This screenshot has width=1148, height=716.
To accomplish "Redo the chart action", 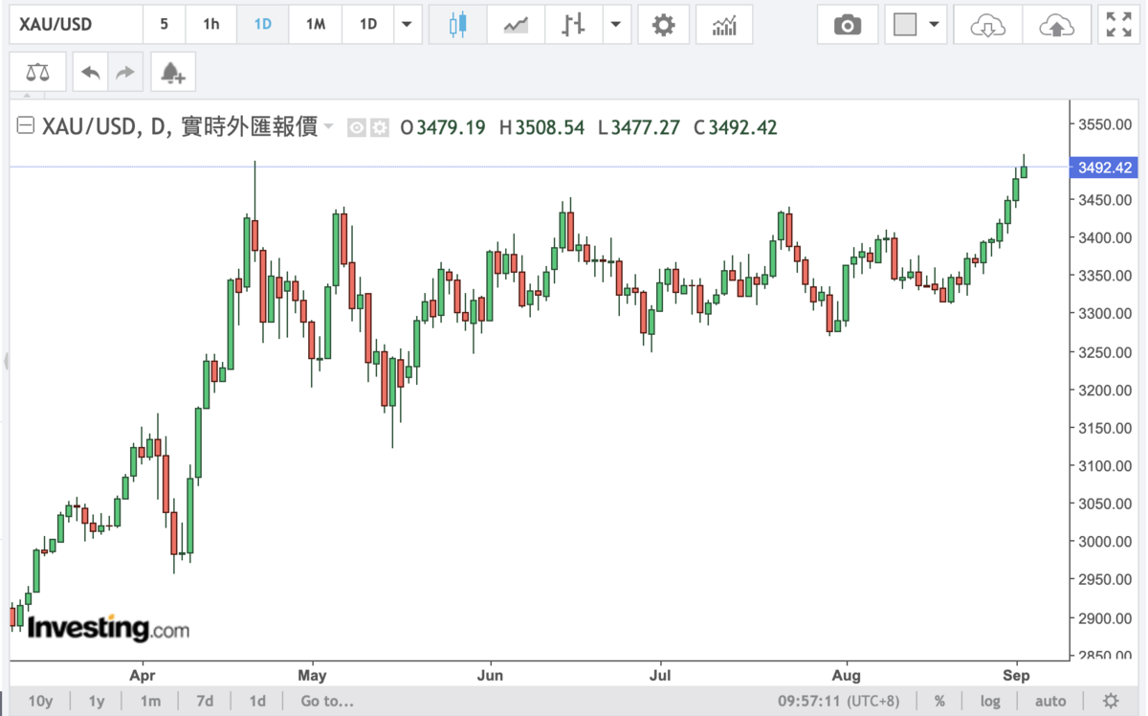I will (x=125, y=72).
